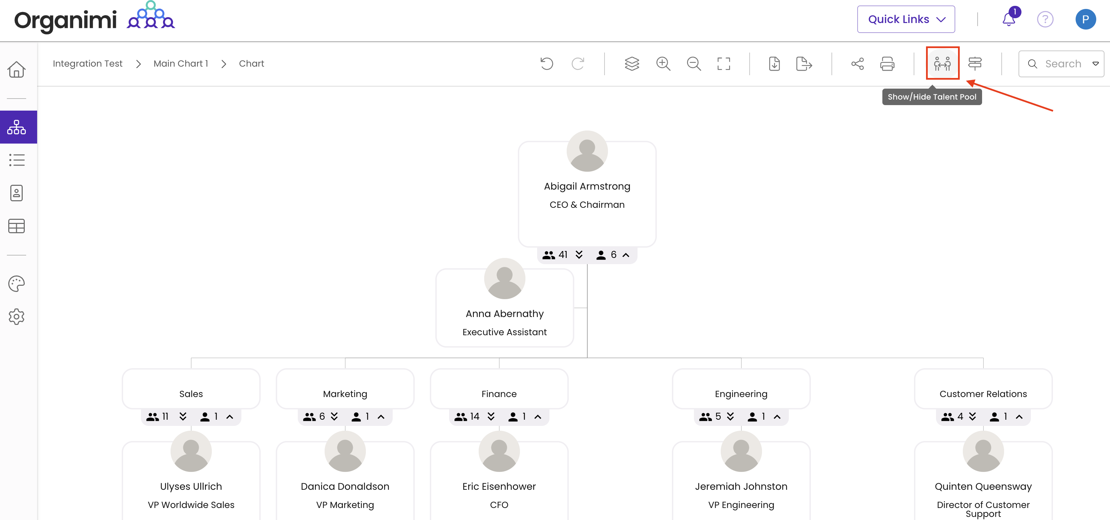
Task: Click the print chart icon
Action: coord(887,64)
